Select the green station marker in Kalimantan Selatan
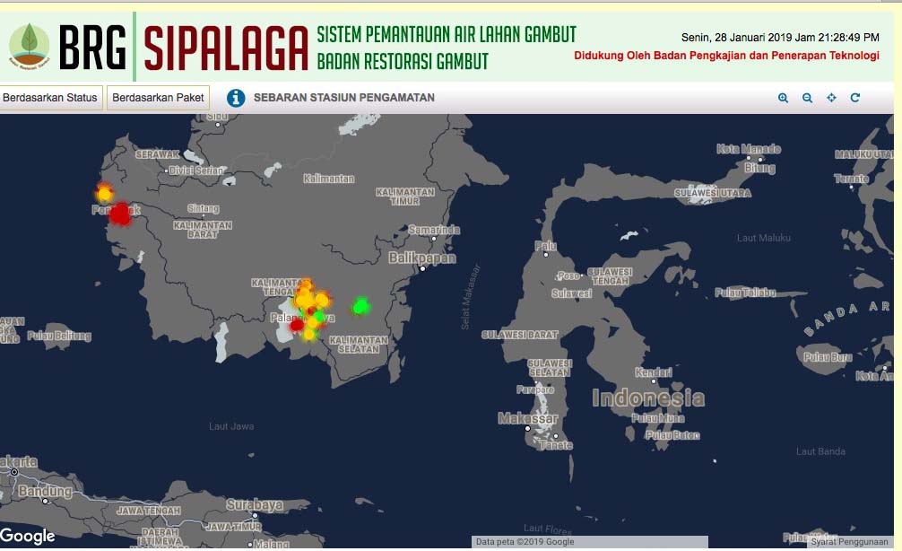Viewport: 902px width, 551px height. 361,306
